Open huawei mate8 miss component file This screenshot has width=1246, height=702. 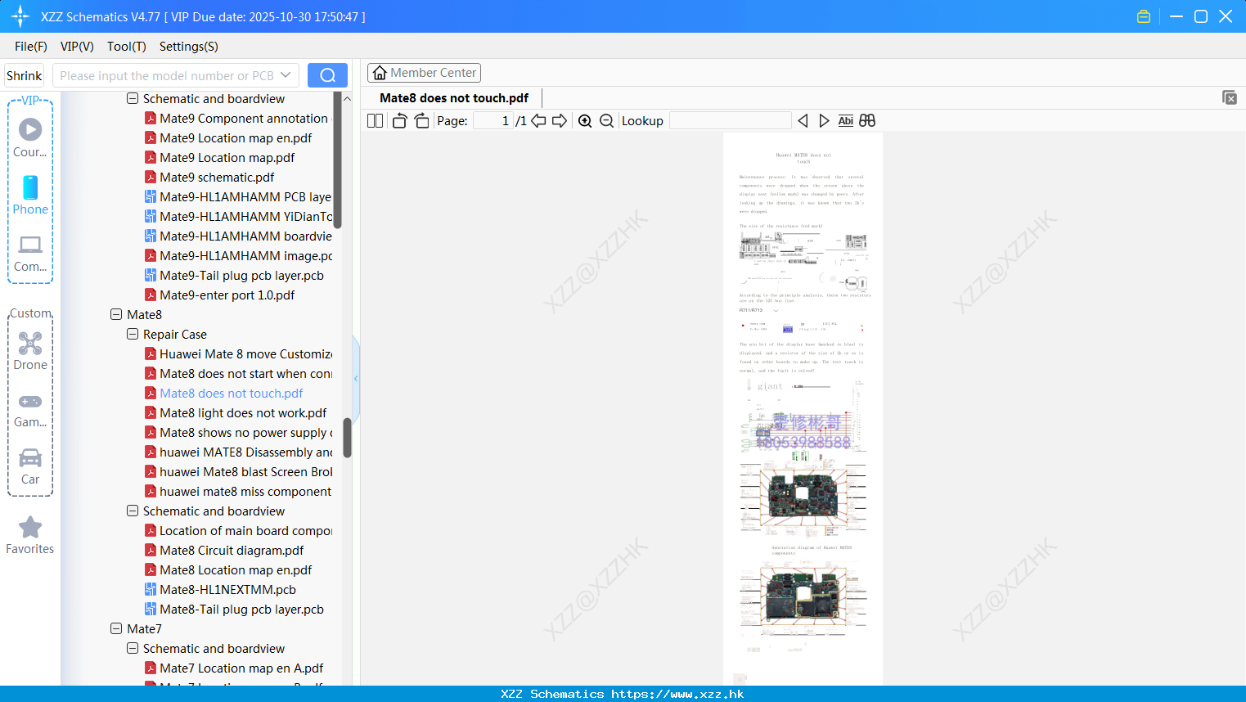(245, 491)
